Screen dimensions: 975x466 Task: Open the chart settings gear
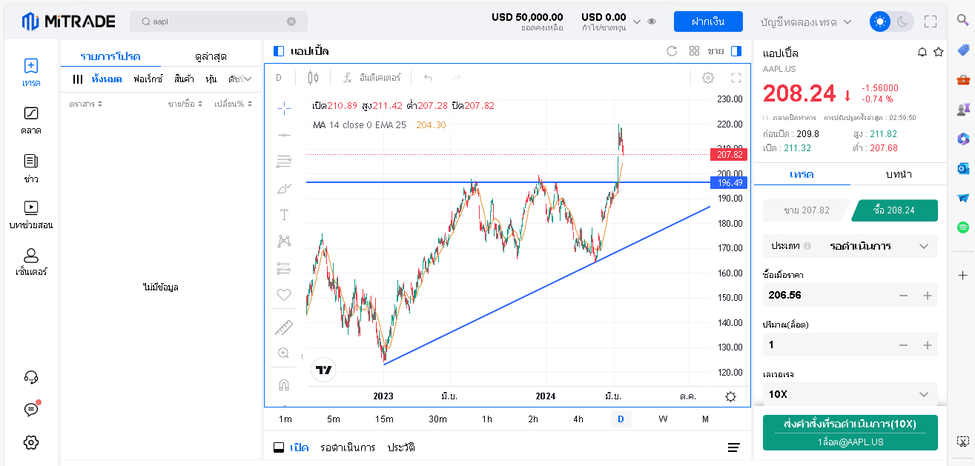(708, 78)
